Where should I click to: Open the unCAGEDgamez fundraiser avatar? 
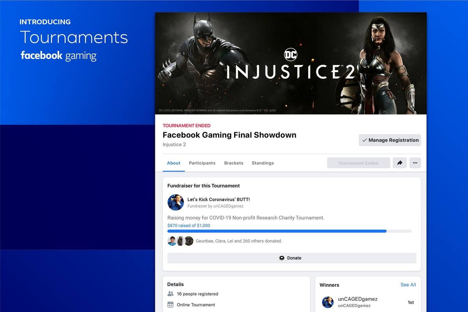point(175,202)
